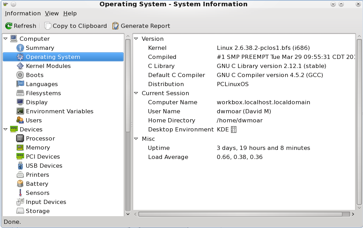363x228 pixels.
Task: Click the horizontal scrollbar in details pane
Action: [x=240, y=214]
